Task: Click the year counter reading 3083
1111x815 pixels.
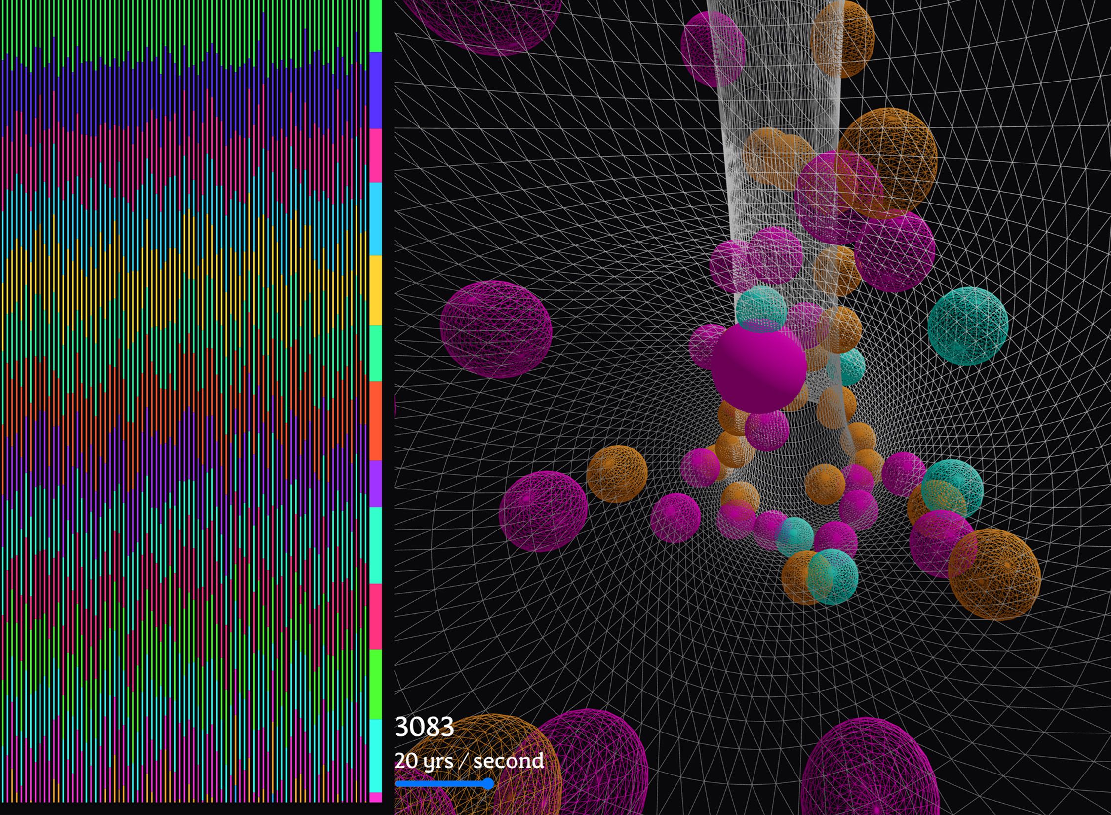Action: [x=424, y=727]
